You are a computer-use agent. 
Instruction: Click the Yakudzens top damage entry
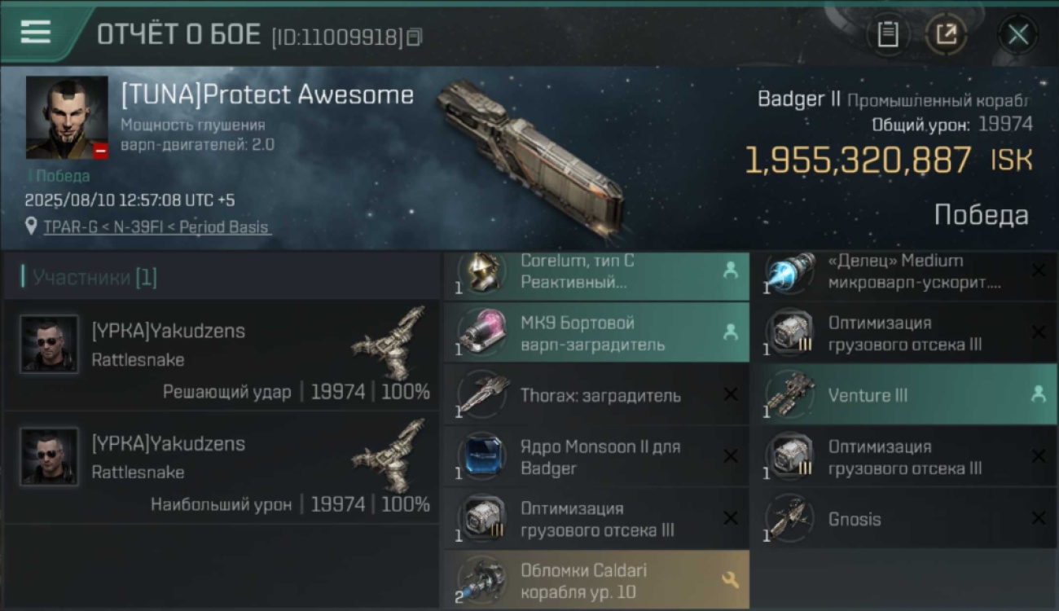(221, 468)
